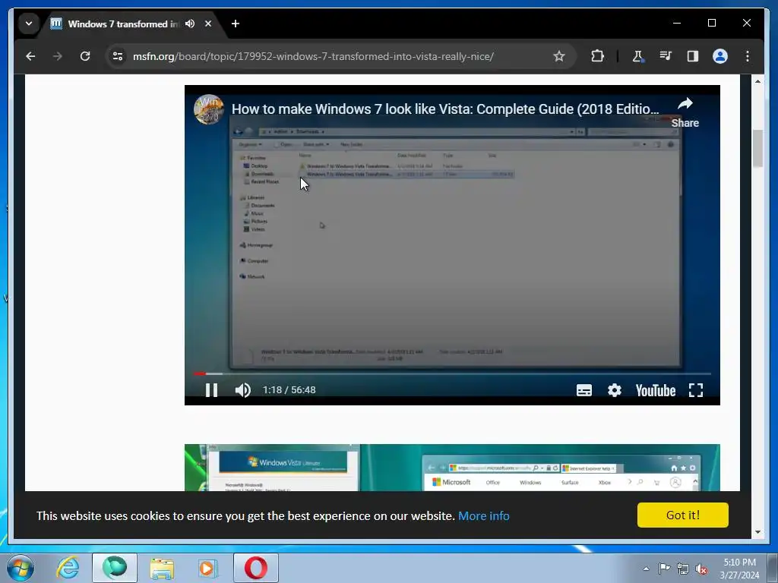Toggle video subtitles captions button
The width and height of the screenshot is (778, 583).
pos(584,391)
